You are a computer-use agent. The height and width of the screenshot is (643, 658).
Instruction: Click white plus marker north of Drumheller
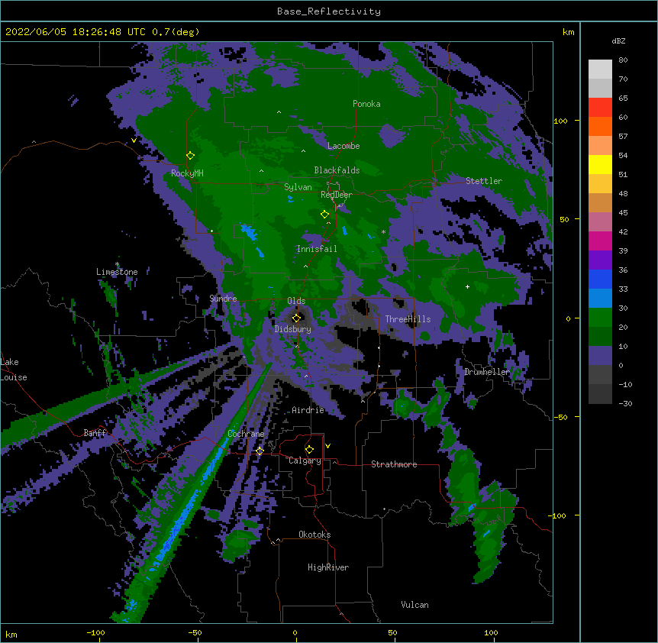[467, 286]
